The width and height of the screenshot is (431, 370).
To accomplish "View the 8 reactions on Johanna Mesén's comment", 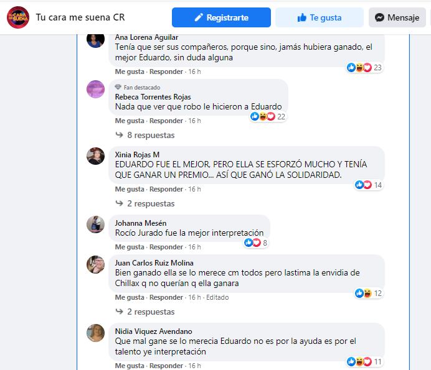I will coord(255,243).
